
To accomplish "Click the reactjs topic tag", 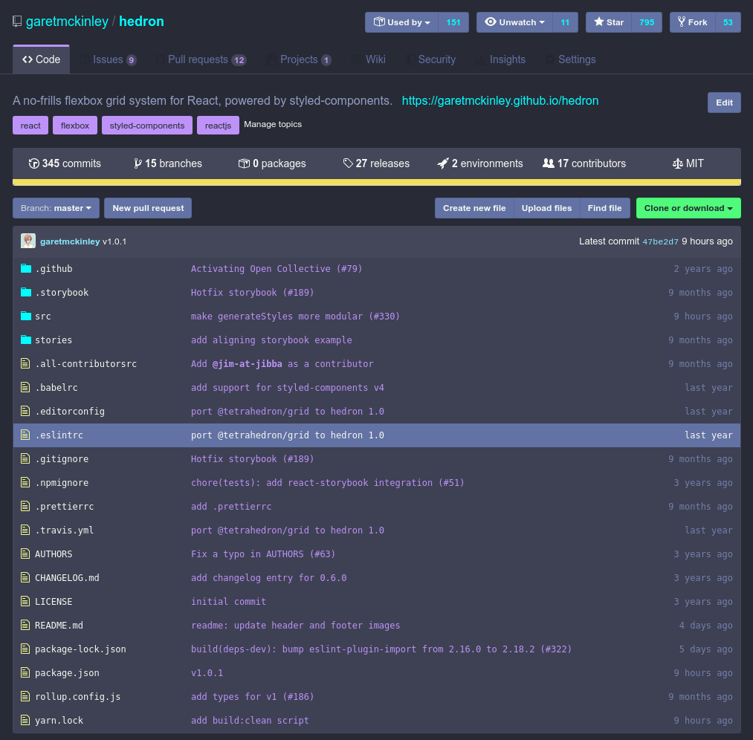I will click(x=218, y=126).
